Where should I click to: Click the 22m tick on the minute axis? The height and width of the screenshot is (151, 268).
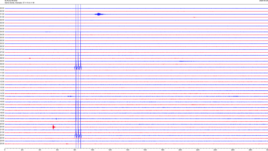198,150
